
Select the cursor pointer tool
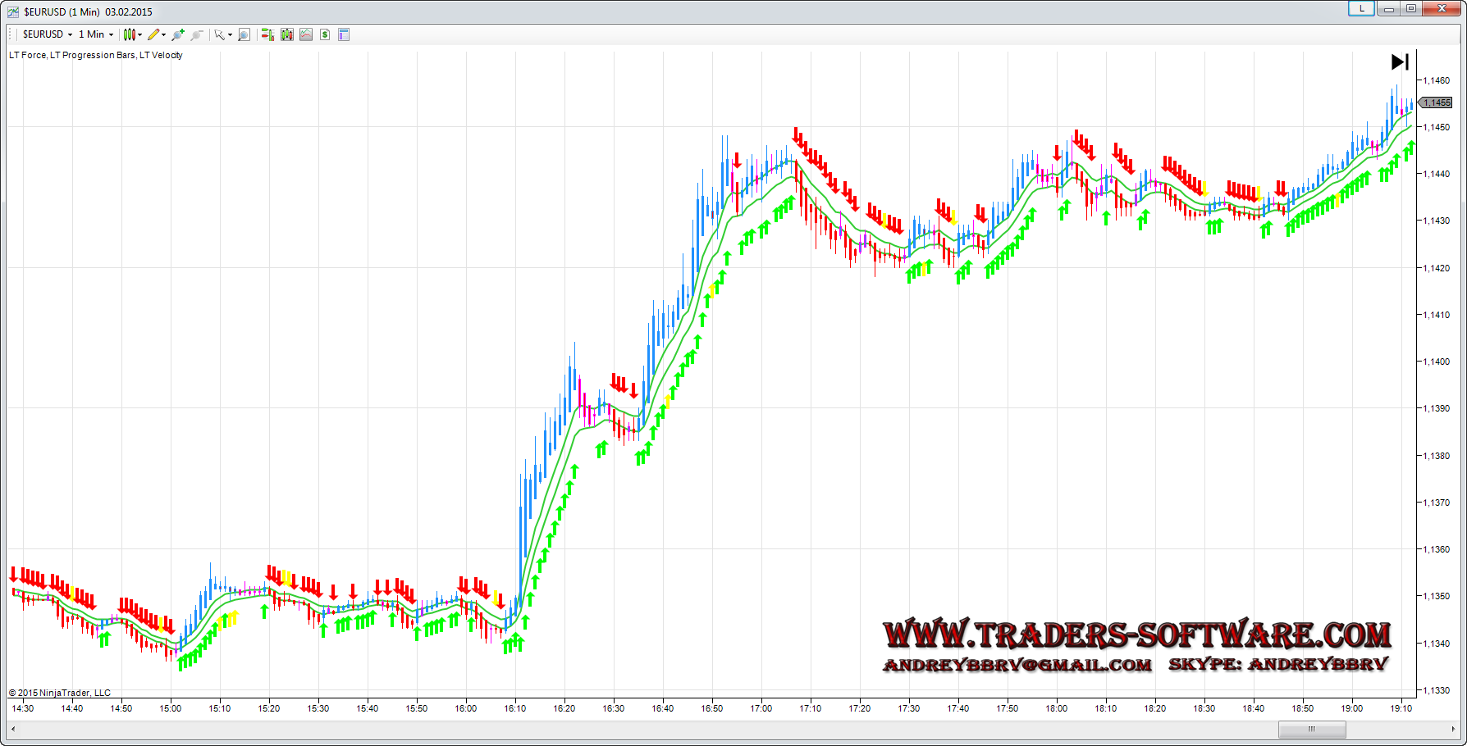tap(220, 34)
